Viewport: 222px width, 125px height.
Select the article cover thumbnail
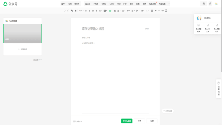(23, 34)
